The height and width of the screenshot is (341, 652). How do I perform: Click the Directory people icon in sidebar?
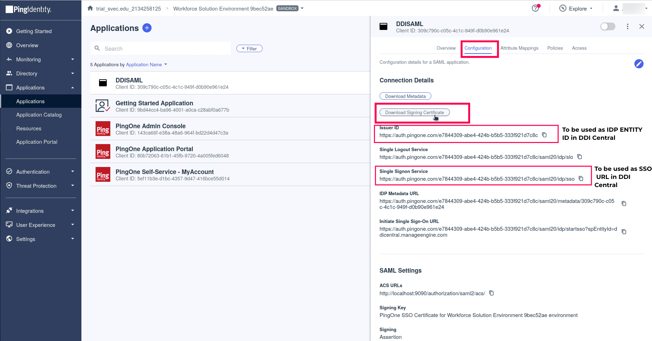(9, 73)
